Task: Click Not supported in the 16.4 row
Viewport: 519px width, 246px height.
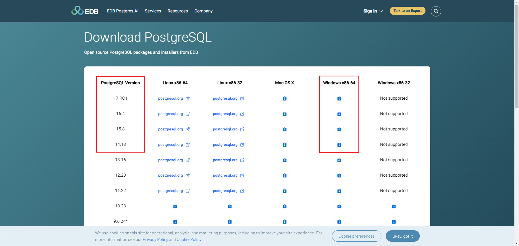Action: click(x=394, y=114)
